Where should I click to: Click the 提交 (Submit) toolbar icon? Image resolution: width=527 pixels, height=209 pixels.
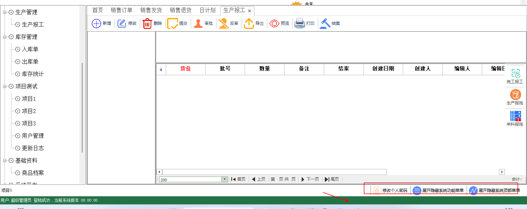pyautogui.click(x=173, y=24)
